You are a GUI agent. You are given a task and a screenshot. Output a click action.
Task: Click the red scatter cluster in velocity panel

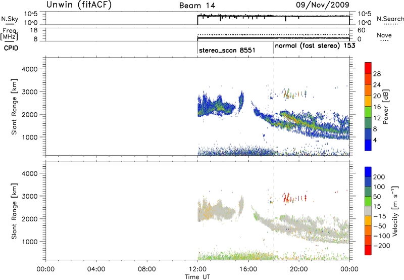coord(294,198)
